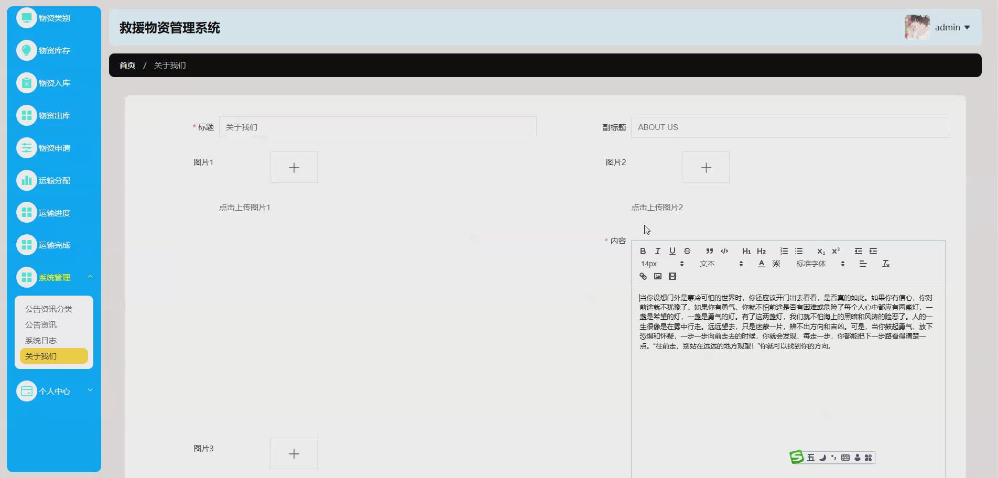Click the 副标题 input field
Viewport: 998px width, 478px height.
(790, 127)
